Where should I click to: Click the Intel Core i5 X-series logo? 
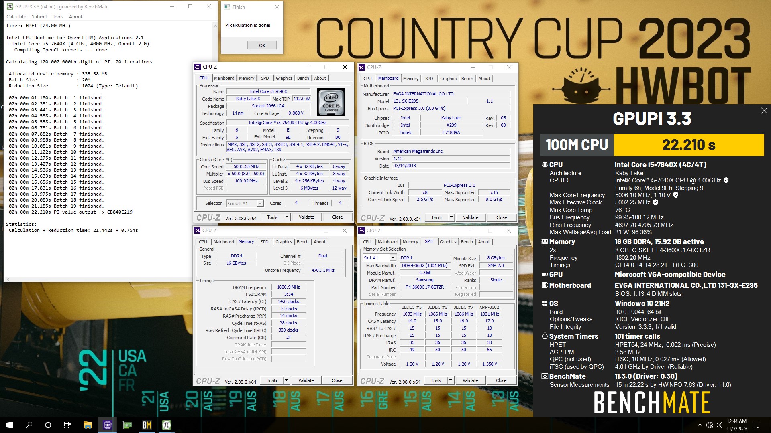[331, 102]
